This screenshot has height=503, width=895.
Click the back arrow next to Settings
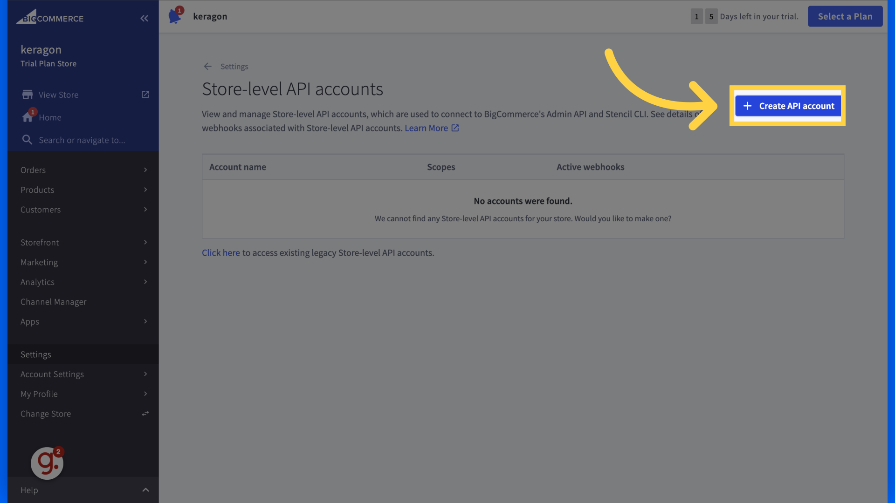pos(207,66)
